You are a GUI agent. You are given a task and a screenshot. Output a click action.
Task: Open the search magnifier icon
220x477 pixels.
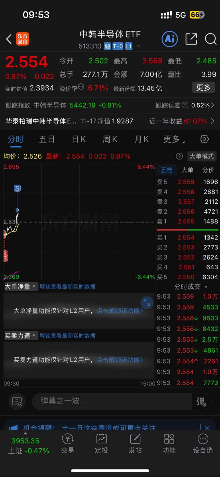pyautogui.click(x=211, y=39)
